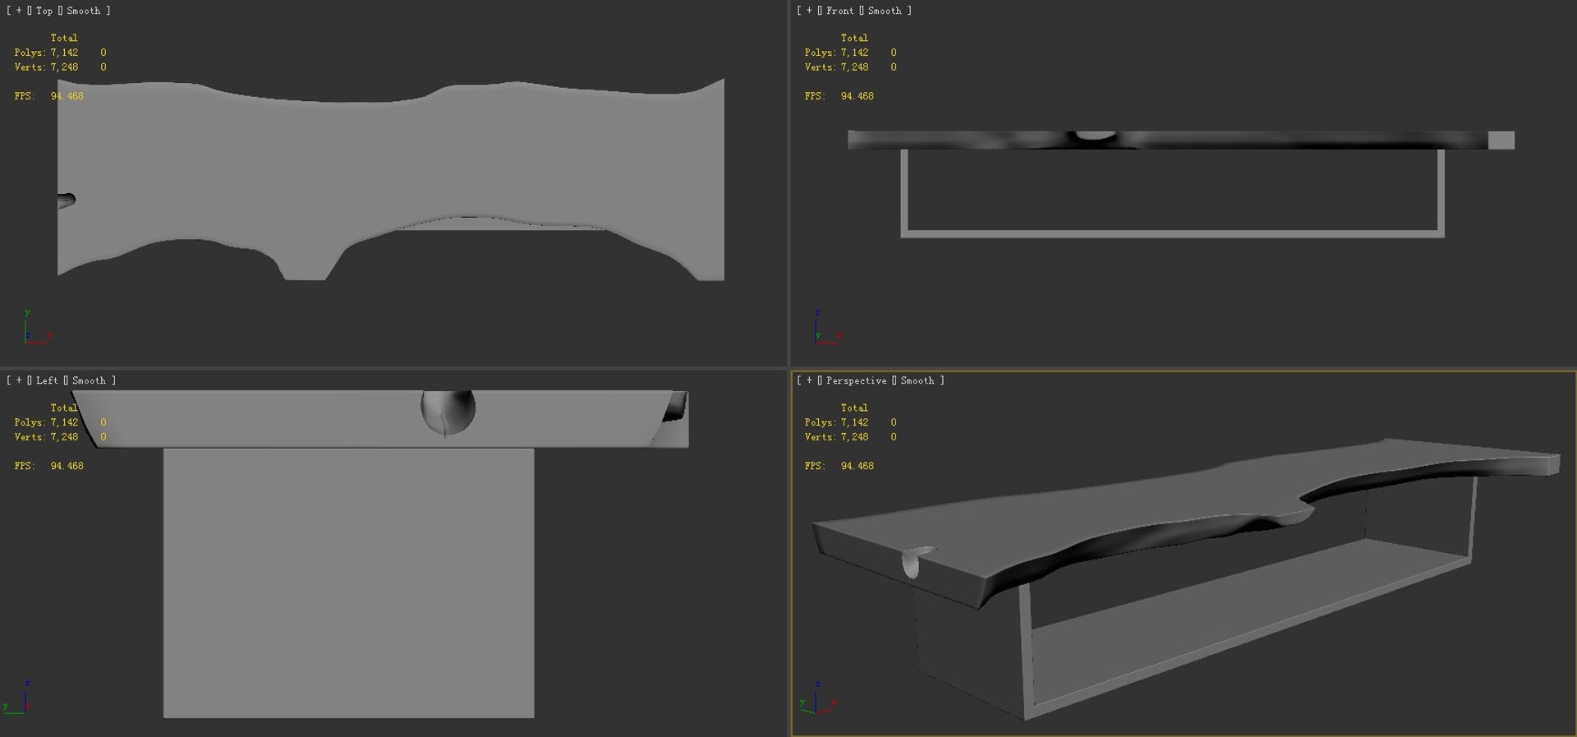Screen dimensions: 1577x737
Task: Click the Perspective view name label
Action: pos(856,380)
